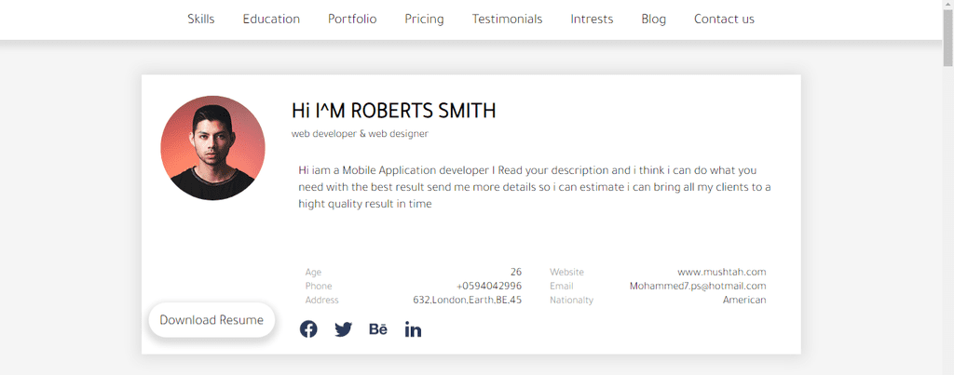Screen dimensions: 954x375
Task: Click the round profile photo
Action: coord(212,148)
